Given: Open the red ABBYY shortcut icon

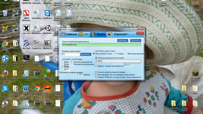Looking at the screenshot, I should (x=26, y=14).
